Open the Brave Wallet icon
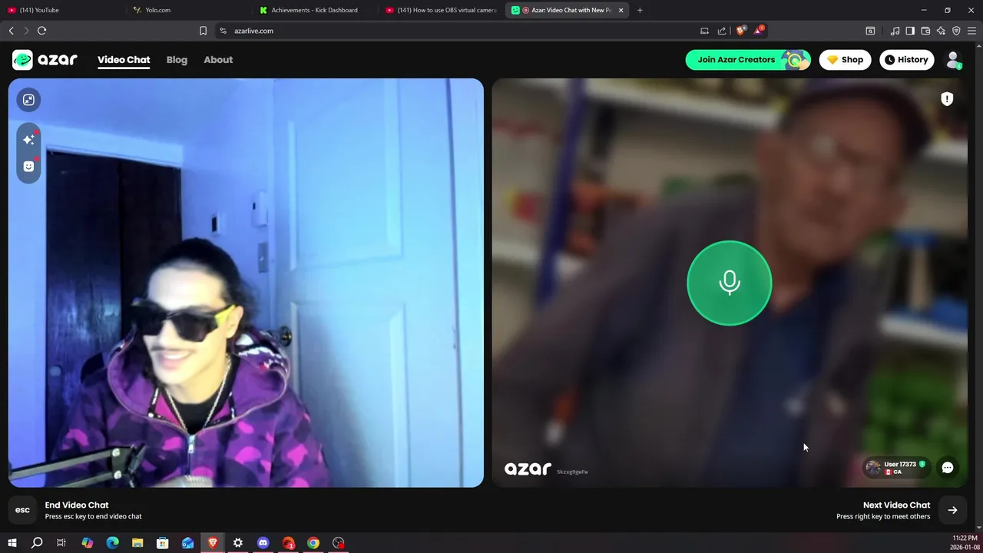983x553 pixels. click(x=925, y=31)
